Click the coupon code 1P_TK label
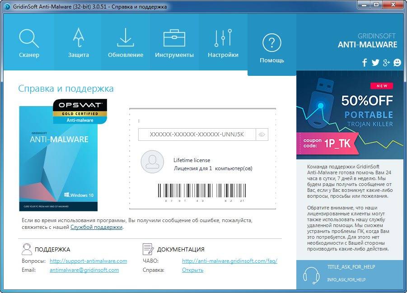The width and height of the screenshot is (407, 293). pos(327,143)
